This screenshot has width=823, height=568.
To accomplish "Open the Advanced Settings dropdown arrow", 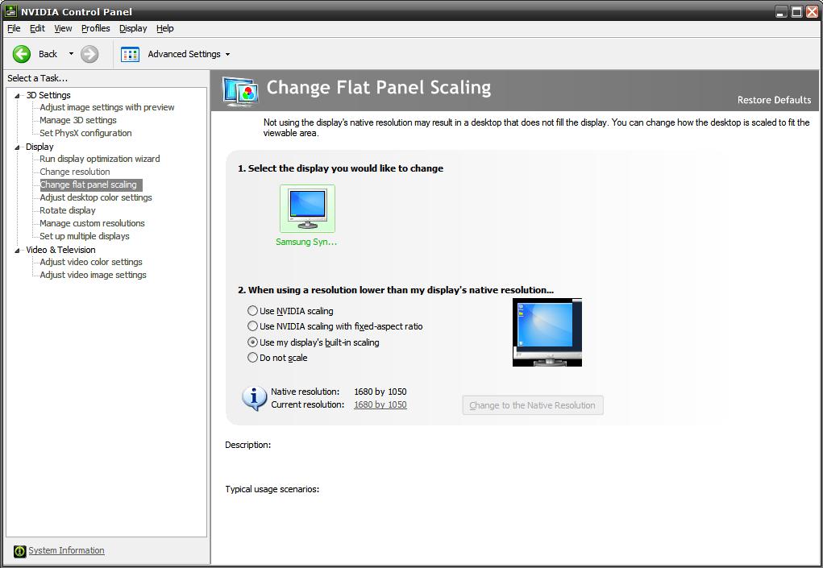I will click(227, 54).
